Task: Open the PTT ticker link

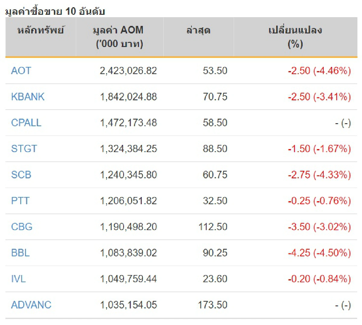Action: tap(20, 201)
